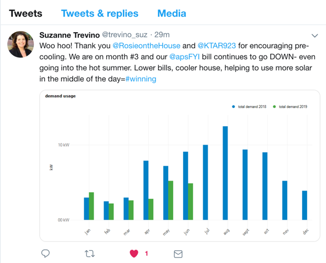Expand the tweet options chevron menu
The width and height of the screenshot is (326, 263).
(315, 35)
